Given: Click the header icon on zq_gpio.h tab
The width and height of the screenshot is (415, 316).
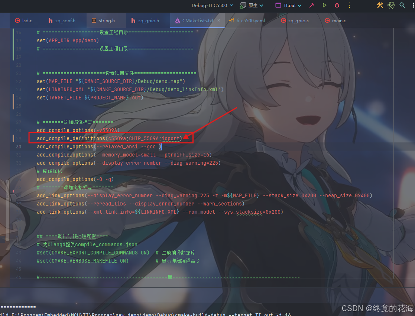Looking at the screenshot, I should [133, 21].
